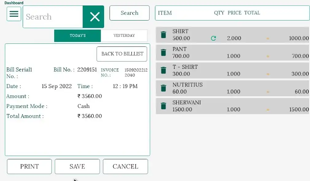Image resolution: width=310 pixels, height=181 pixels.
Task: Switch to the Today's tab
Action: pyautogui.click(x=78, y=36)
